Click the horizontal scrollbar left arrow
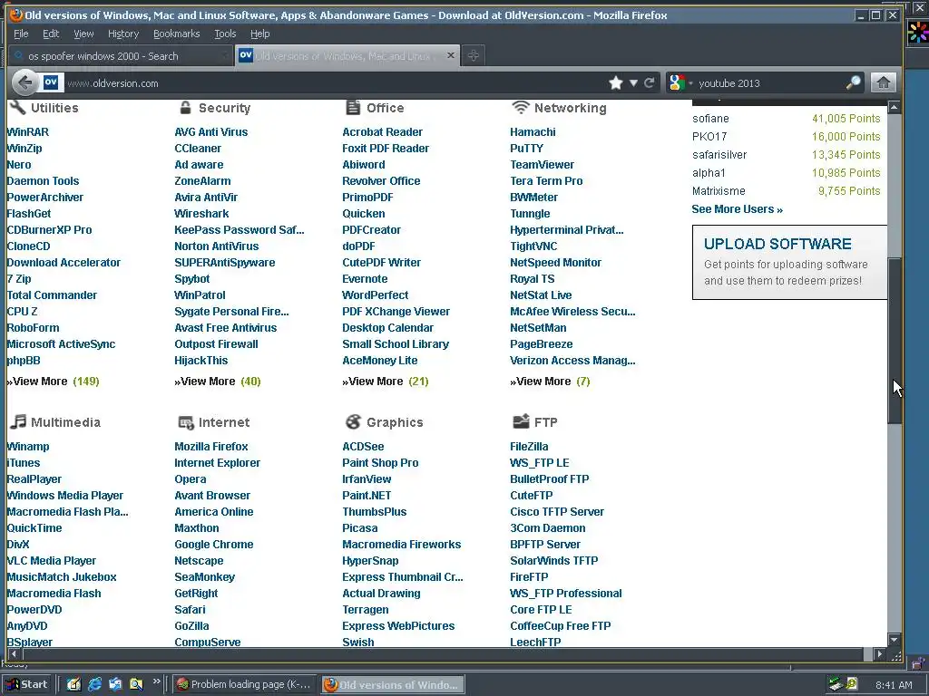929x696 pixels. (14, 654)
